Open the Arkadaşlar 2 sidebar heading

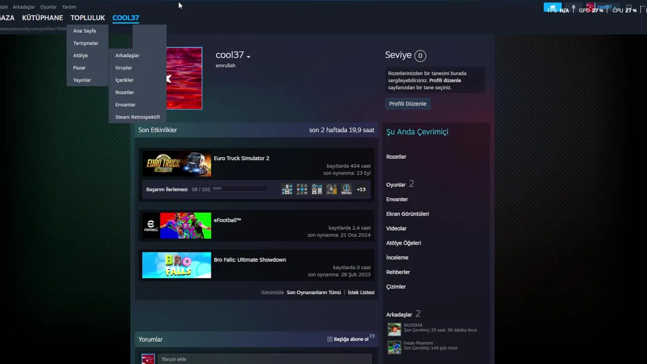click(403, 314)
